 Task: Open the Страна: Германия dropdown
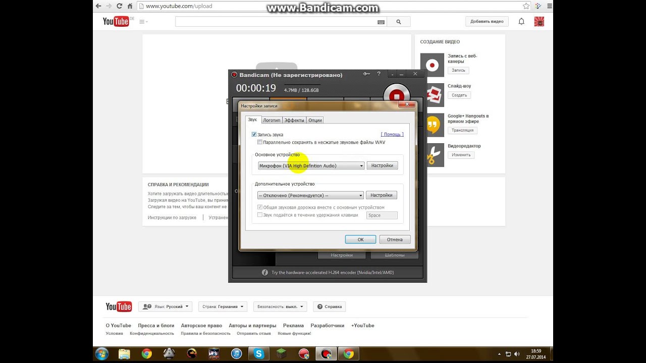point(223,307)
